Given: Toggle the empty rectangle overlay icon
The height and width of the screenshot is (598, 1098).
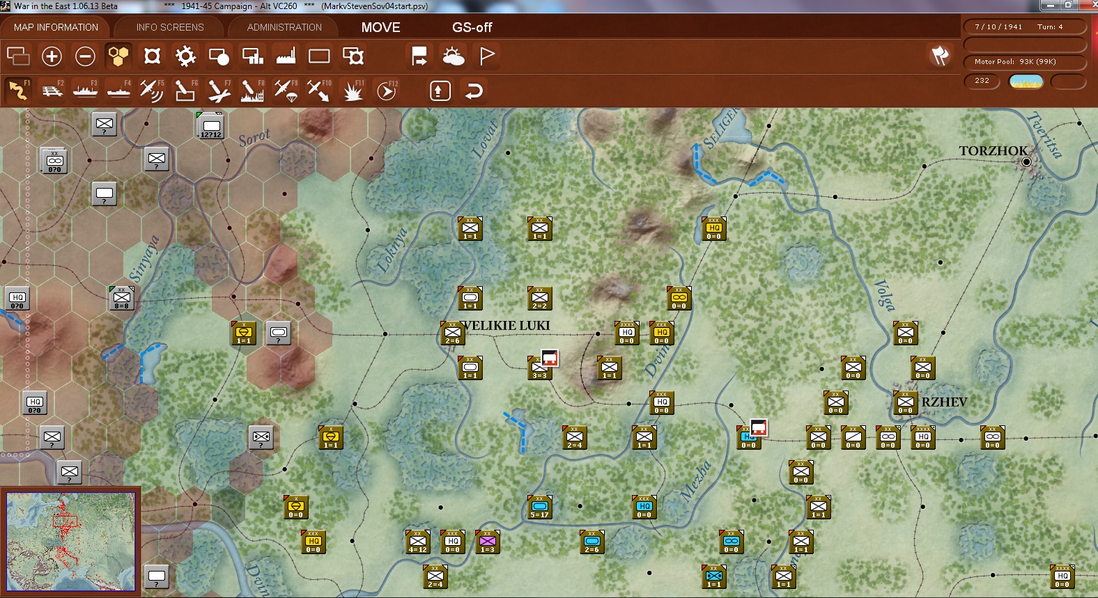Looking at the screenshot, I should click(319, 56).
